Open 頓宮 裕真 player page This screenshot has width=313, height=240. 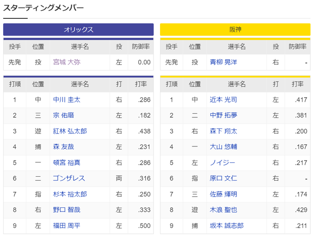tap(67, 163)
